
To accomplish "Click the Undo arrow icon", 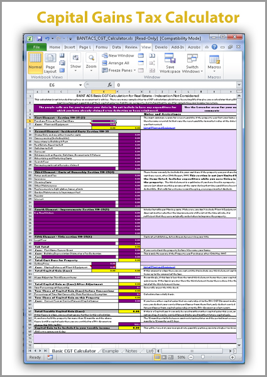I will click(x=47, y=38).
